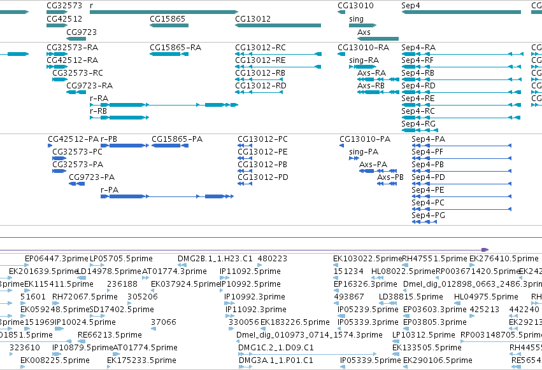Image resolution: width=542 pixels, height=370 pixels.
Task: Select transcript label Sep4-RG
Action: [x=418, y=123]
